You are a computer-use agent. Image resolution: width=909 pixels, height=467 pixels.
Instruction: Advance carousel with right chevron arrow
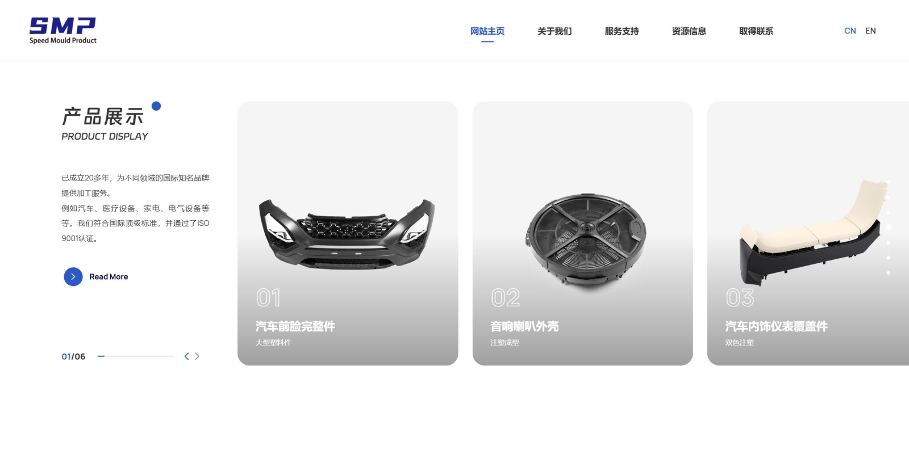(x=197, y=356)
